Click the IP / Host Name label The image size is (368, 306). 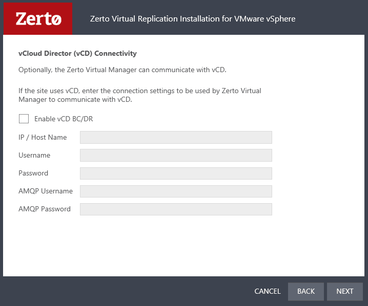43,138
